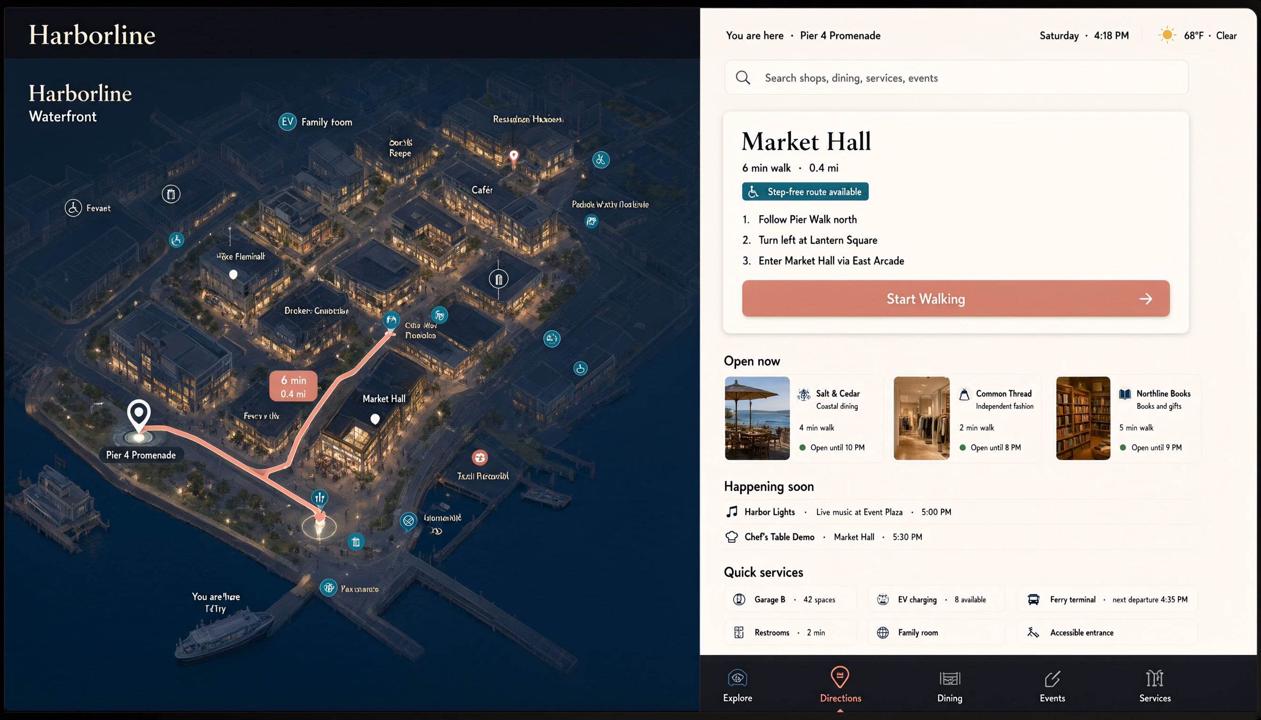Click the sun weather icon

point(1167,35)
